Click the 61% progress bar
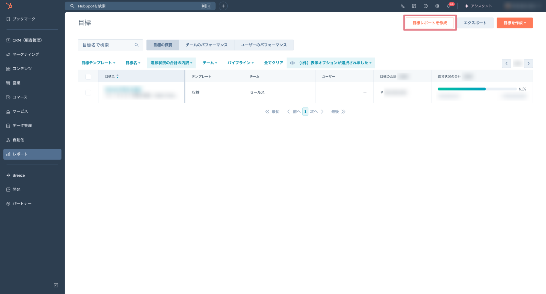Viewport: 546px width, 294px height. coord(477,89)
